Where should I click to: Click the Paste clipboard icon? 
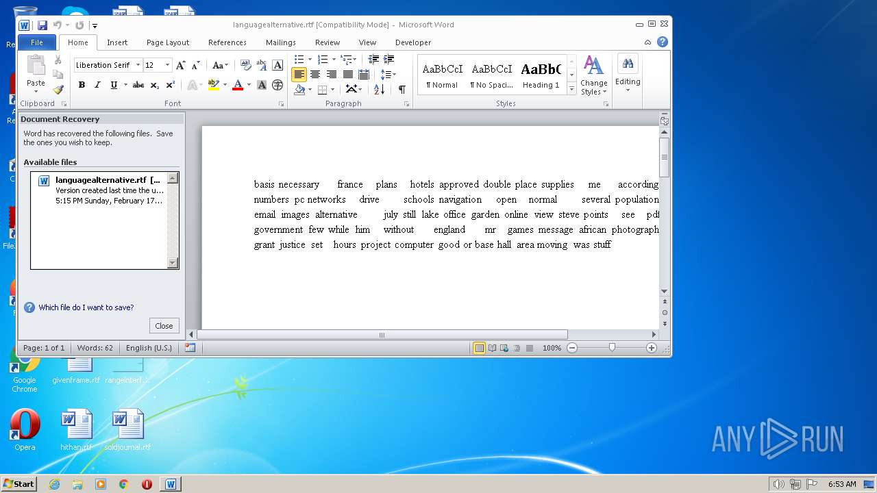click(36, 66)
